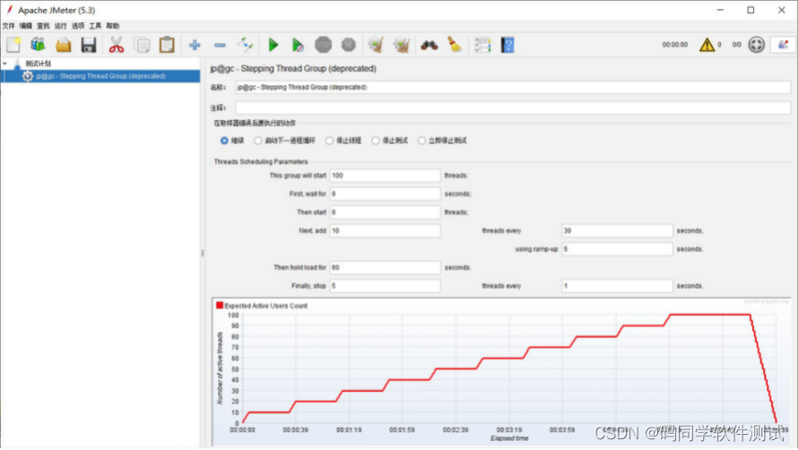The image size is (798, 450).
Task: Open the 运行 menu
Action: 60,26
